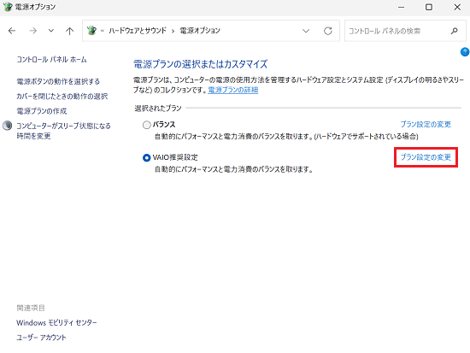The image size is (470, 353).
Task: Open the 電源プランの詳細 link
Action: coord(233,90)
